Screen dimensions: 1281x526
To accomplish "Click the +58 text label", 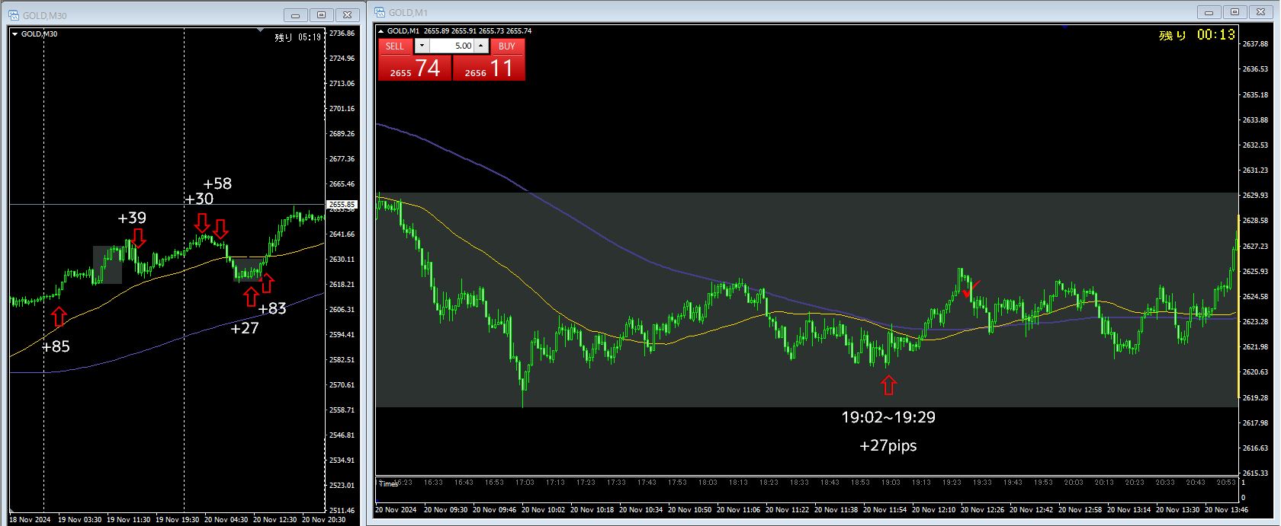I will pyautogui.click(x=217, y=183).
